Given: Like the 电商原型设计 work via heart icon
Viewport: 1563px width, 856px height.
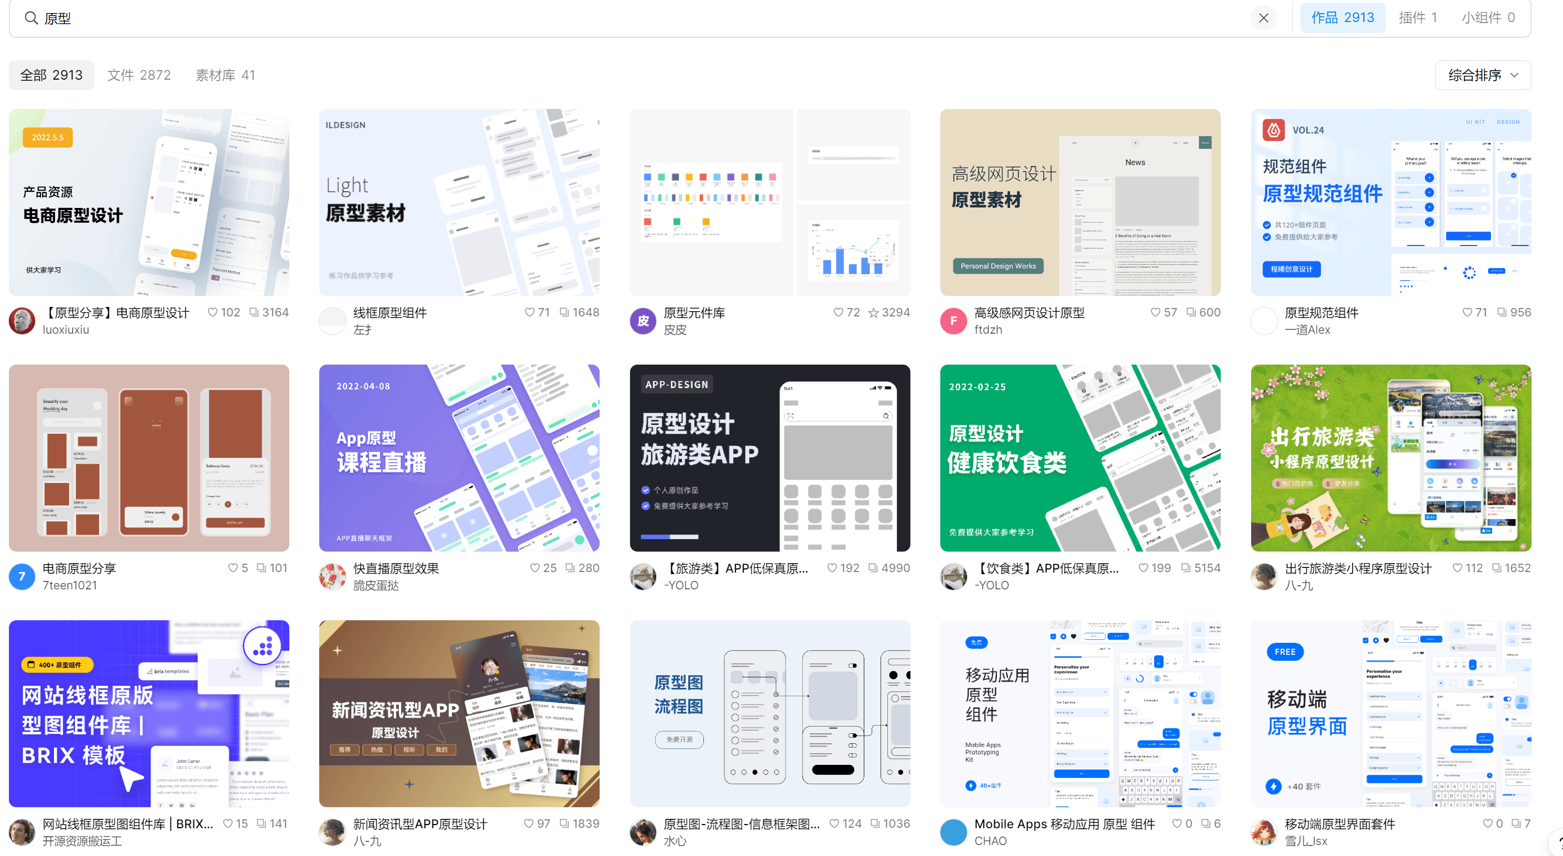Looking at the screenshot, I should pos(212,312).
